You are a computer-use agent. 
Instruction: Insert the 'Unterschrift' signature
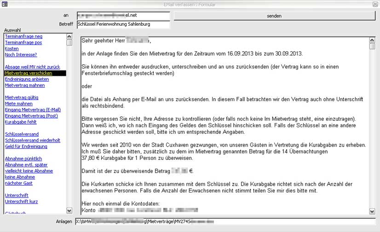click(x=17, y=195)
